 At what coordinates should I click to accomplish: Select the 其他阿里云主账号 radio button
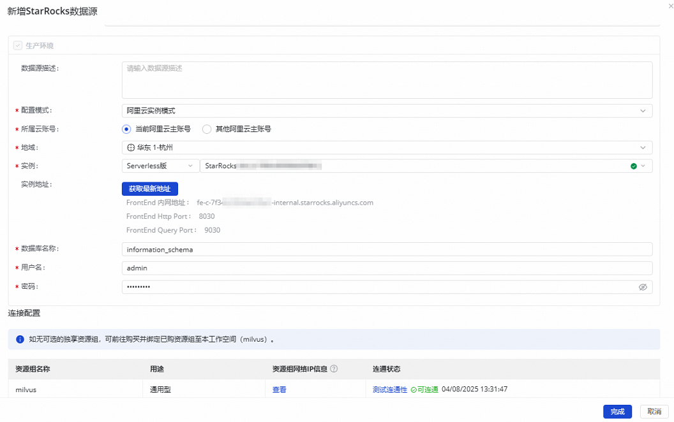tap(207, 128)
